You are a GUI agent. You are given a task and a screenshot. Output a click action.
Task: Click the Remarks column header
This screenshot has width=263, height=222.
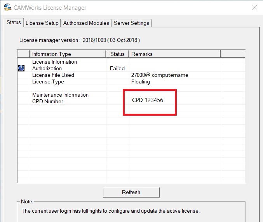click(x=174, y=54)
